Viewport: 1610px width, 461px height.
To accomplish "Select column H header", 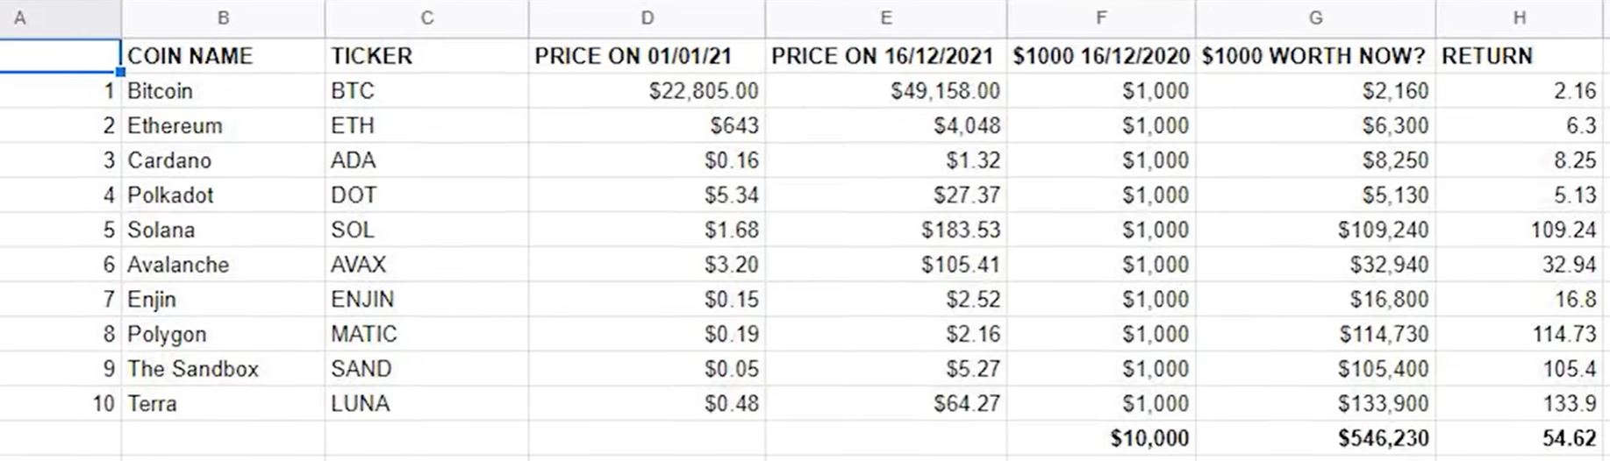I will [x=1519, y=18].
